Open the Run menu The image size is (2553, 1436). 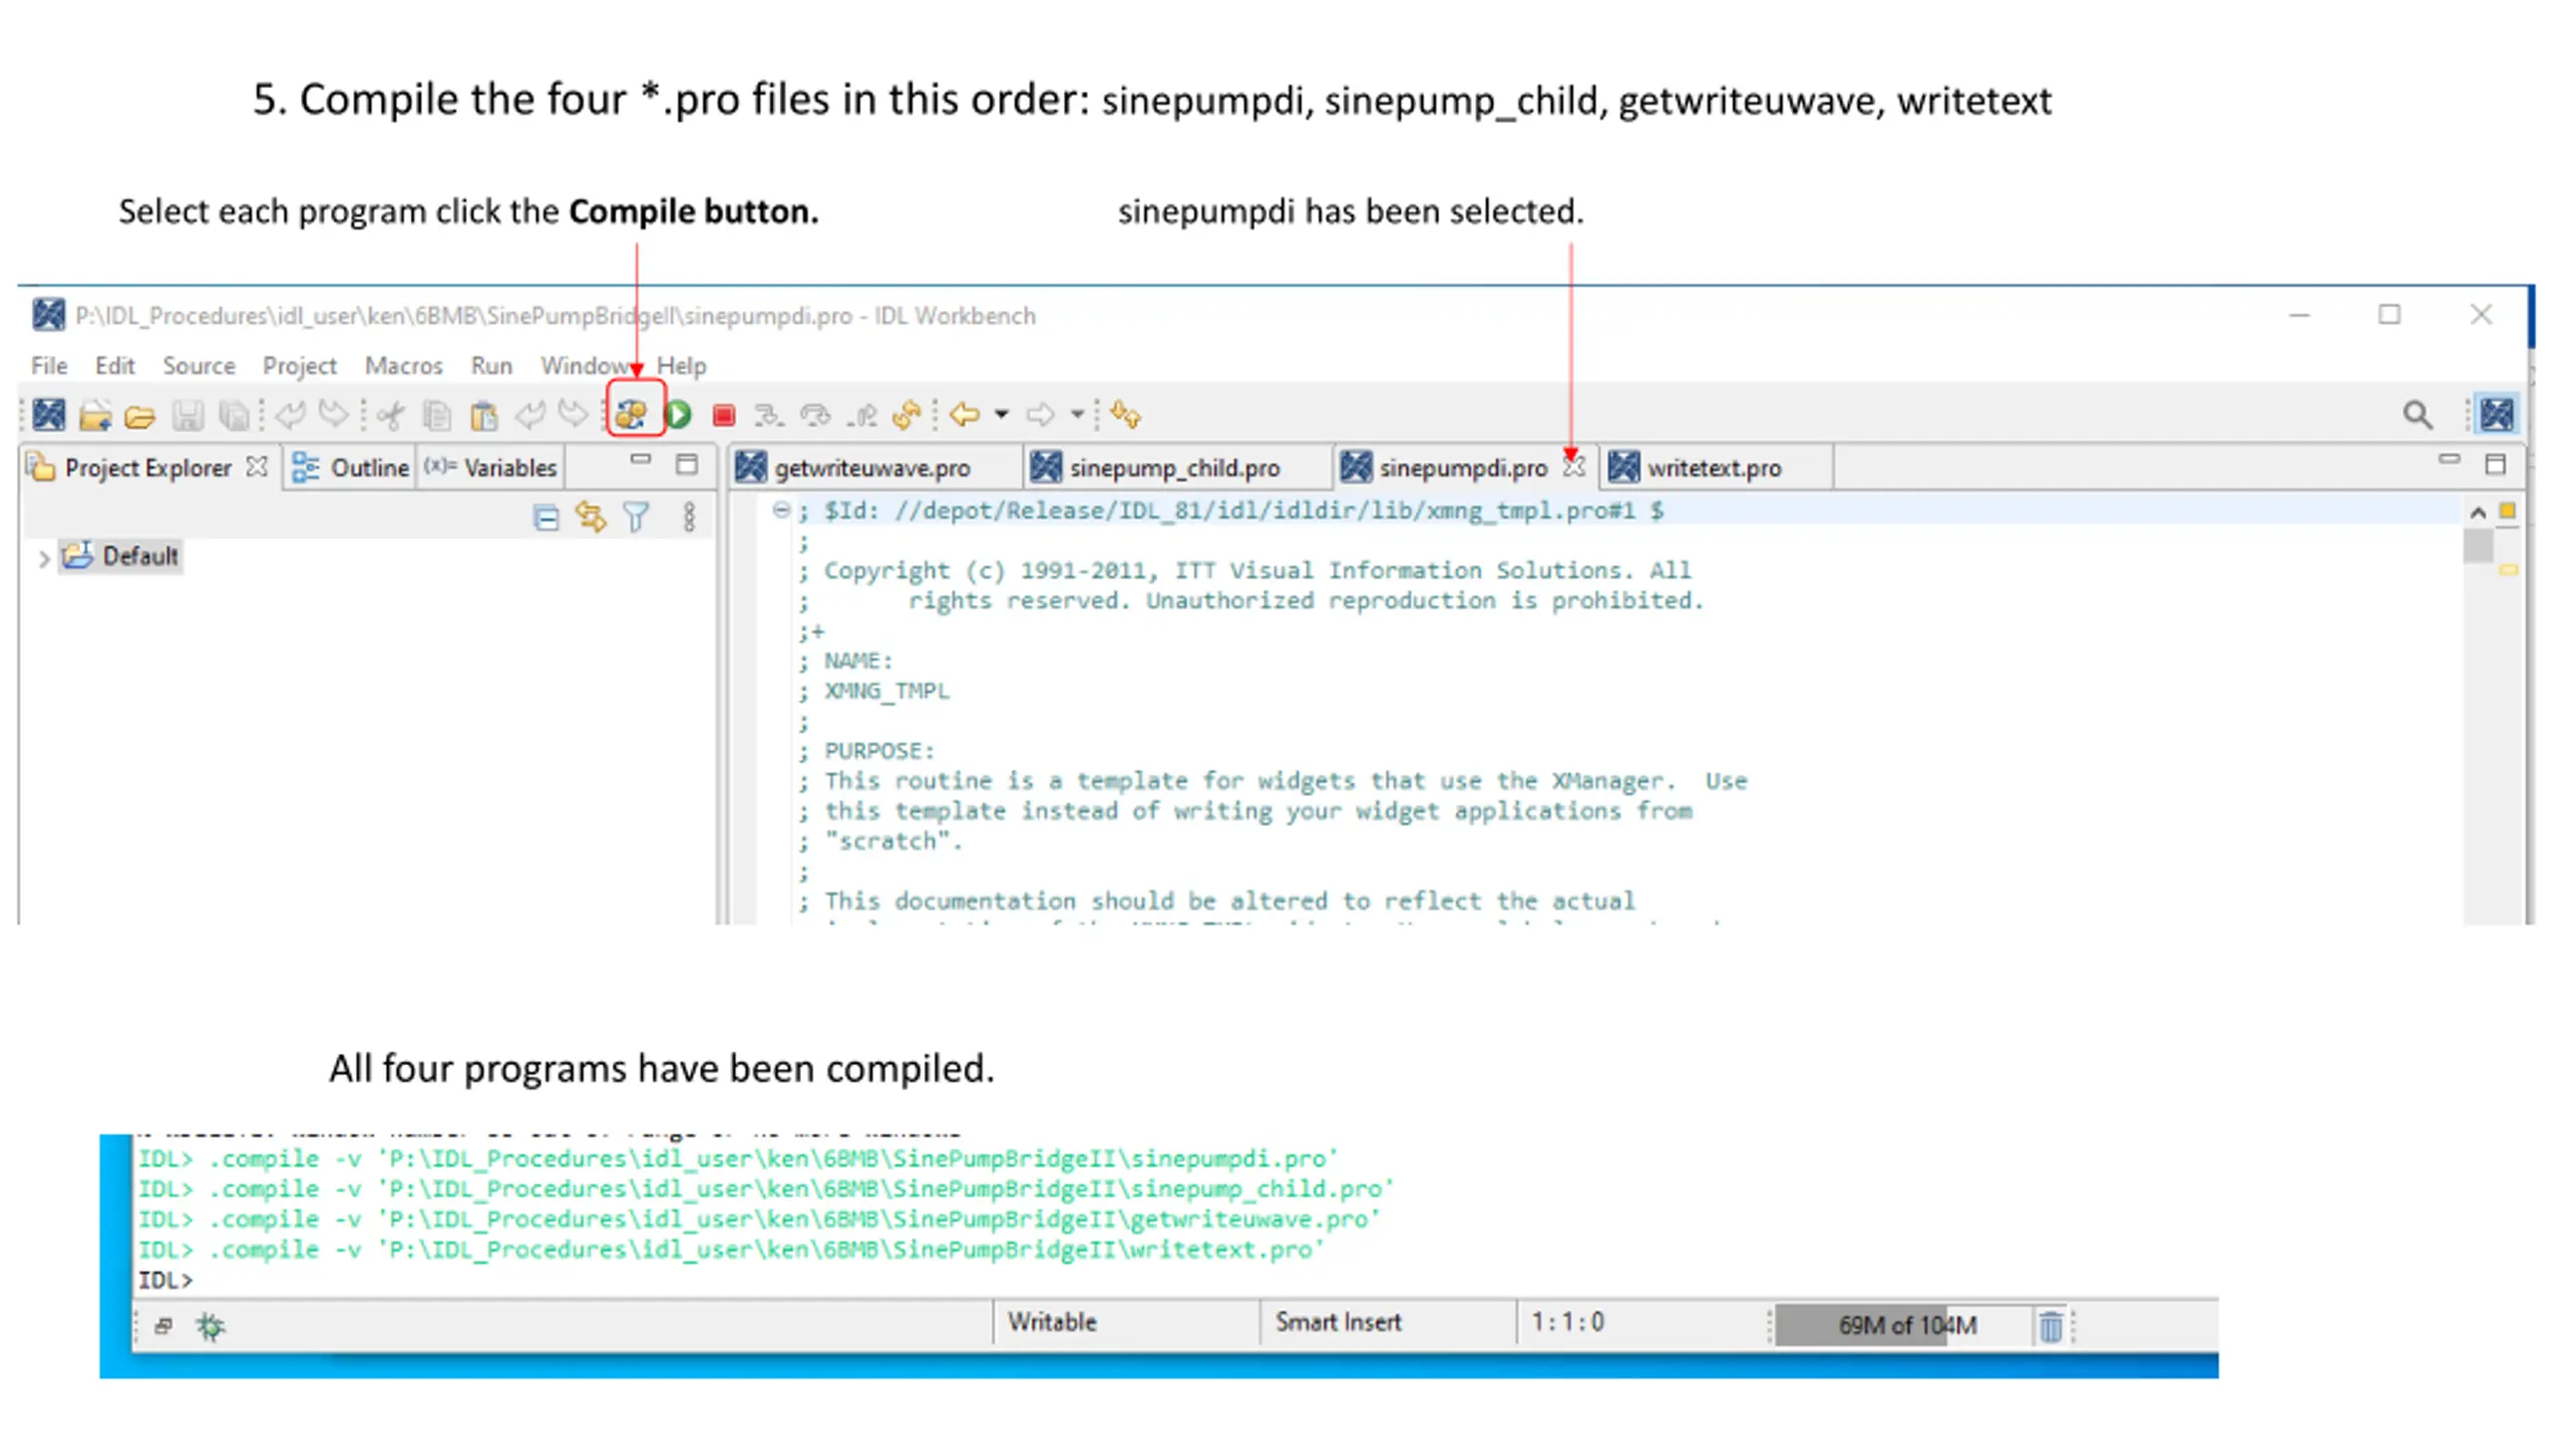click(491, 366)
